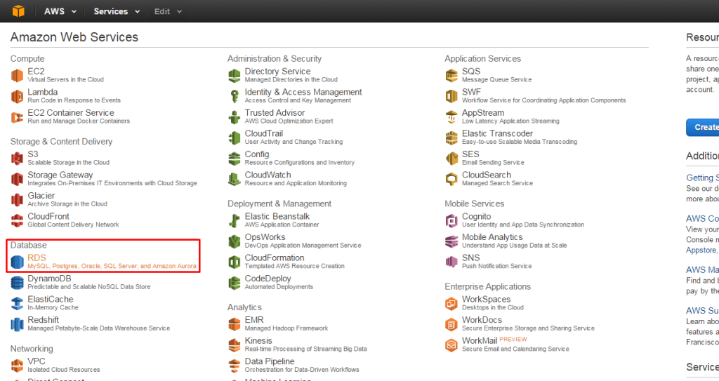719x381 pixels.
Task: Click the Redshift link
Action: point(43,320)
